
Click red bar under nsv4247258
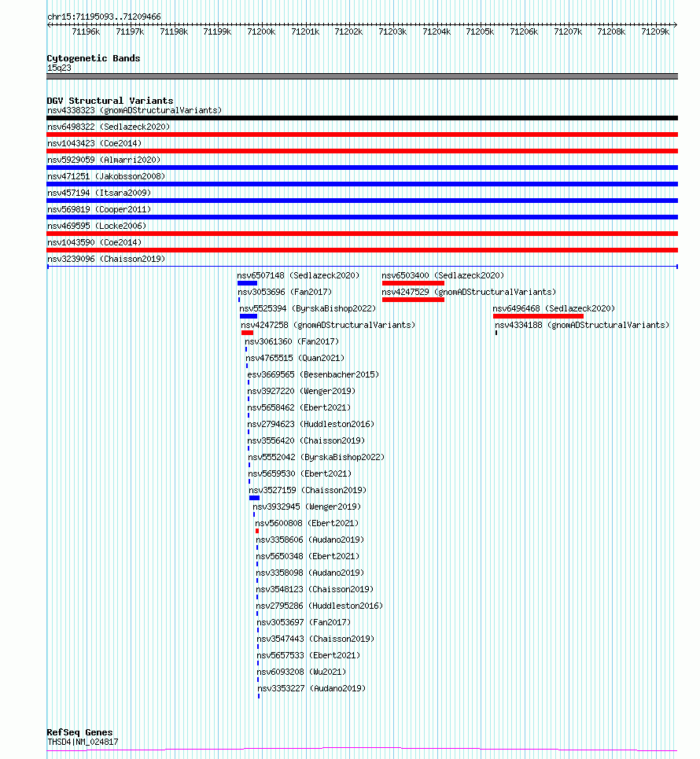[248, 333]
